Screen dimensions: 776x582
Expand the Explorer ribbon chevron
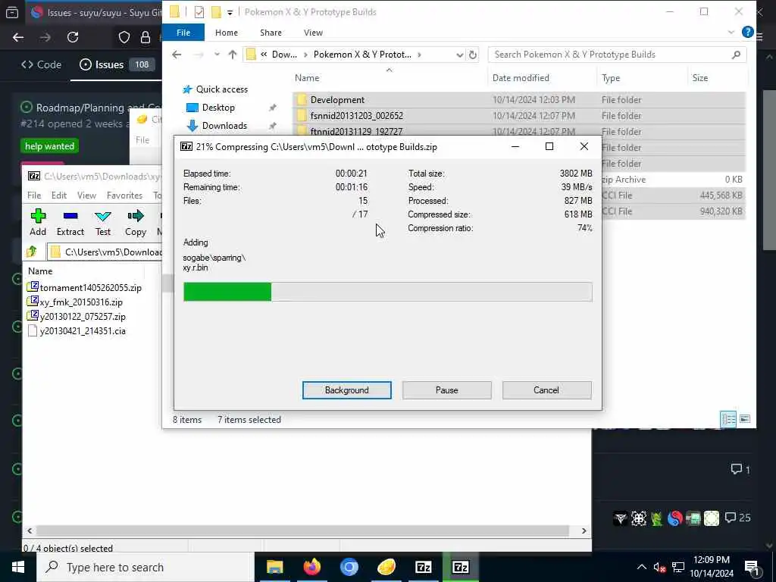731,33
